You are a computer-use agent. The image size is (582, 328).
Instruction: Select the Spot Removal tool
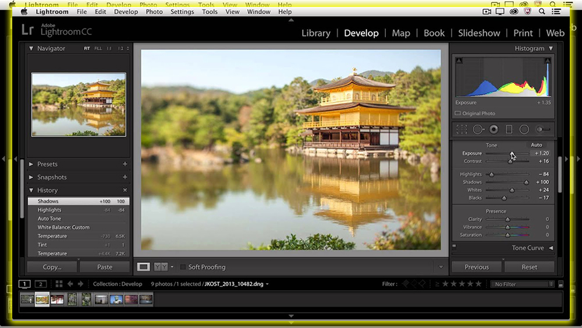pos(478,129)
